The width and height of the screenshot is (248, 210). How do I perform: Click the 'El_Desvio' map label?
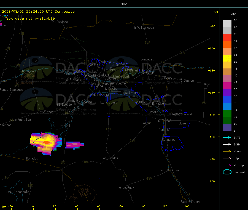pyautogui.click(x=64, y=105)
